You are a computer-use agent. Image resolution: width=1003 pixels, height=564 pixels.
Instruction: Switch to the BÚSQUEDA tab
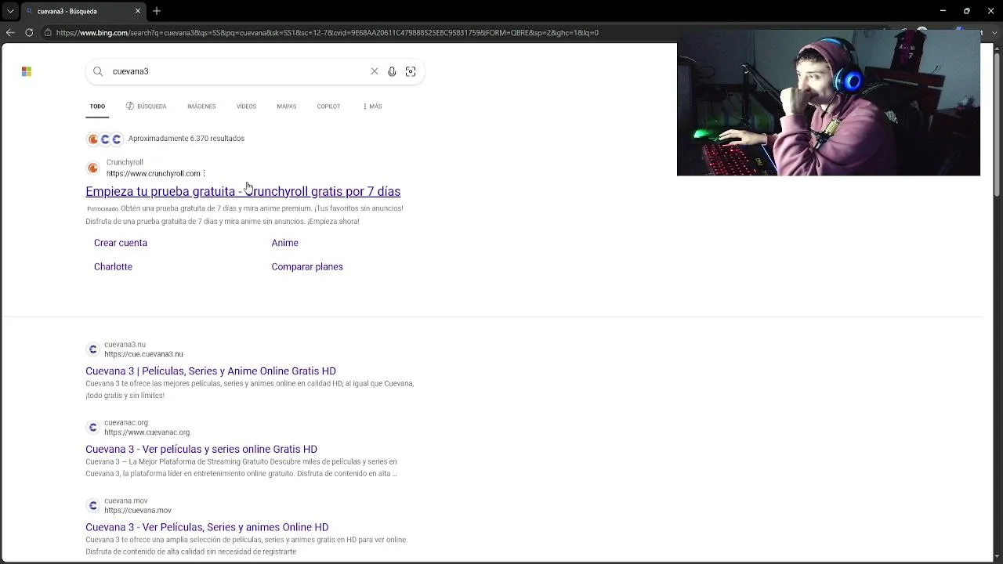point(147,107)
